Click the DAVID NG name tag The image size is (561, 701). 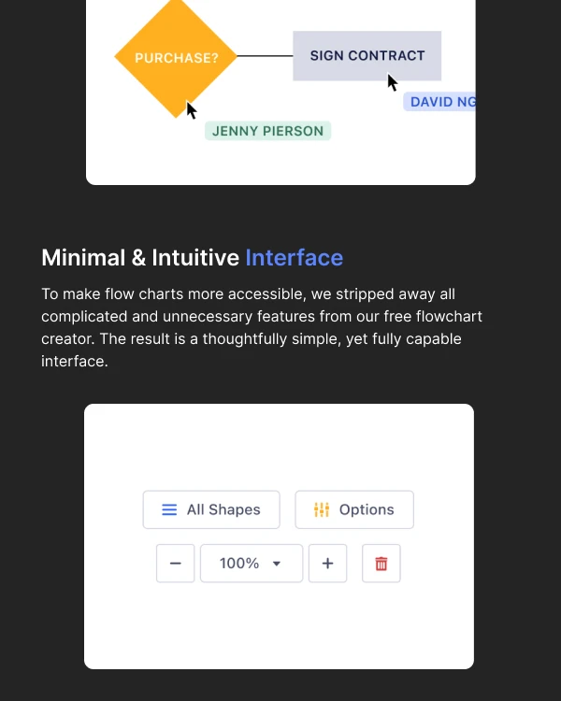pos(441,102)
